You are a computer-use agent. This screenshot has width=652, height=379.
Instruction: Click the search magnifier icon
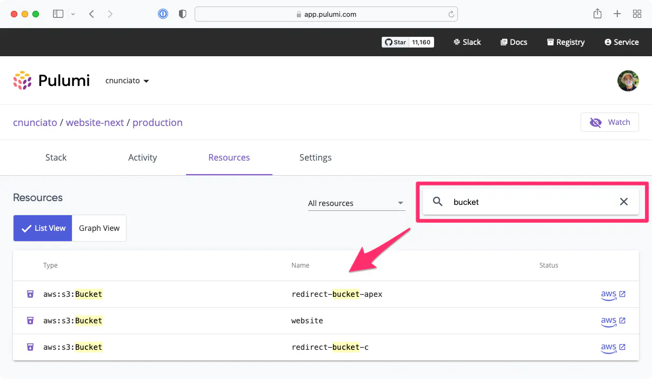[x=438, y=202]
